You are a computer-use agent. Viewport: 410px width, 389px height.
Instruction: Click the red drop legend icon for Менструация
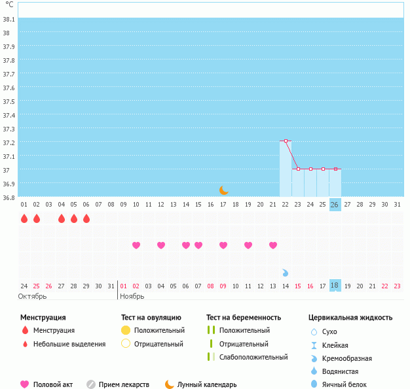tap(25, 331)
